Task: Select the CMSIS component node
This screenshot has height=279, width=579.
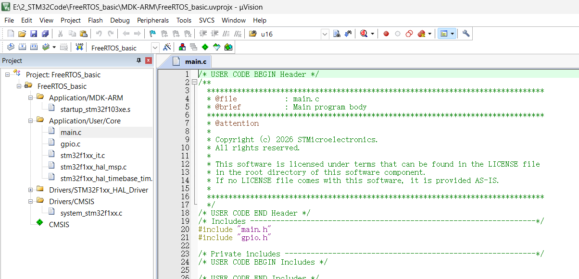Action: [59, 225]
